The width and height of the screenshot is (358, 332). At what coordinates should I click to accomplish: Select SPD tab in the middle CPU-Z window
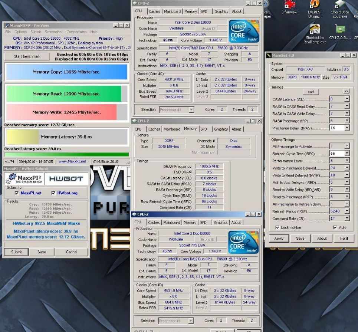204,129
